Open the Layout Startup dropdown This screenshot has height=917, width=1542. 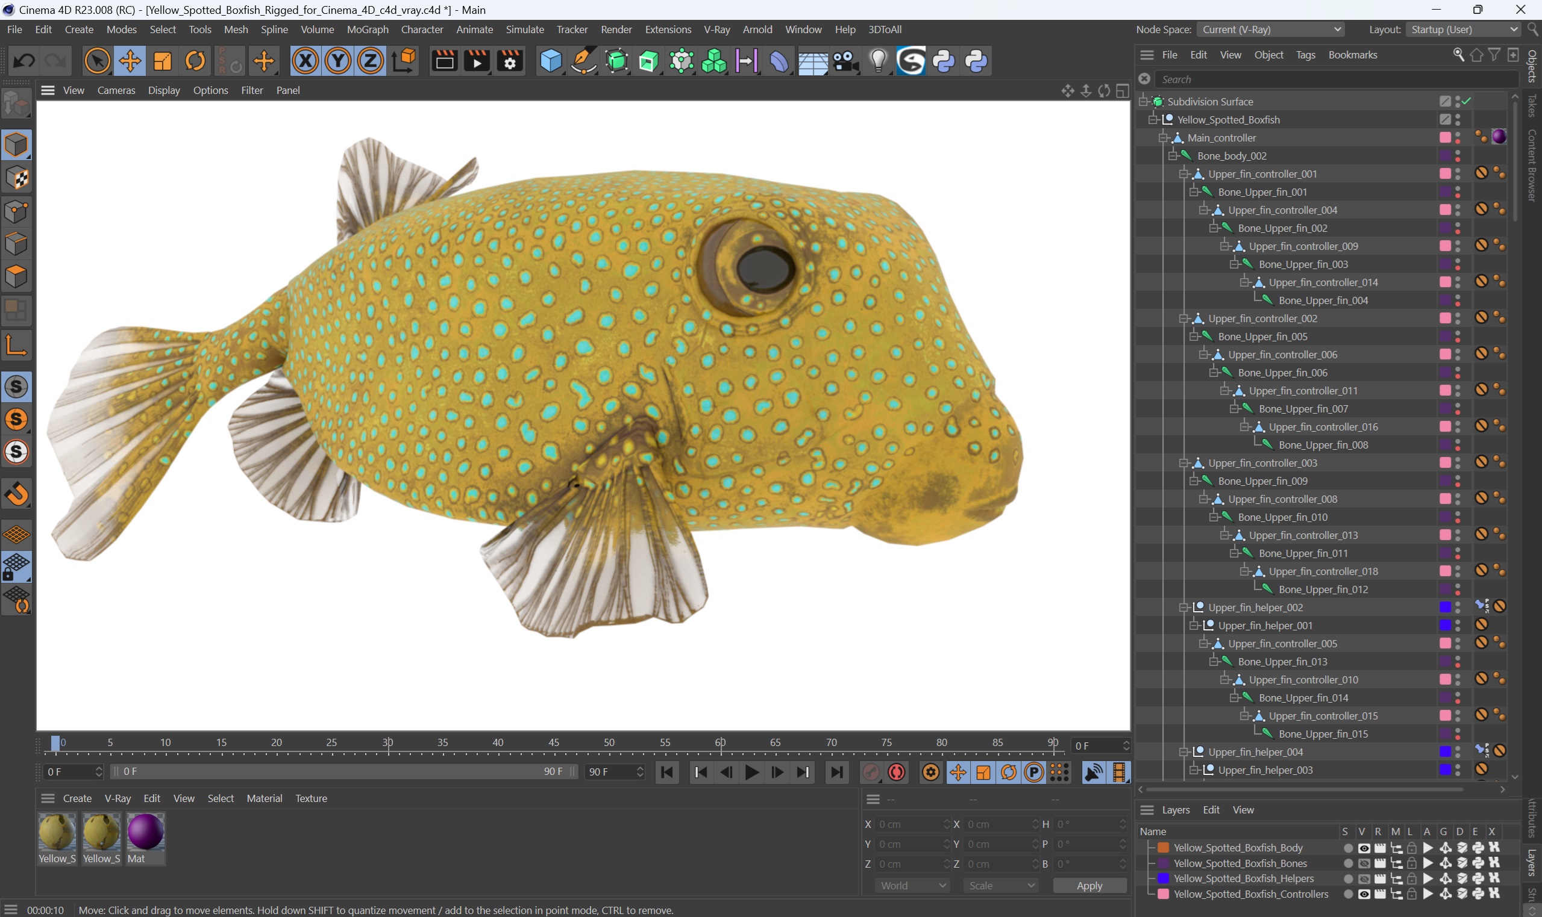(1463, 29)
